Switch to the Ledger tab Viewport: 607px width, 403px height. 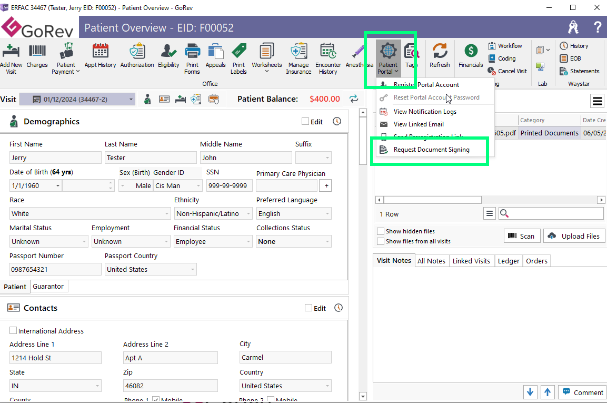508,261
